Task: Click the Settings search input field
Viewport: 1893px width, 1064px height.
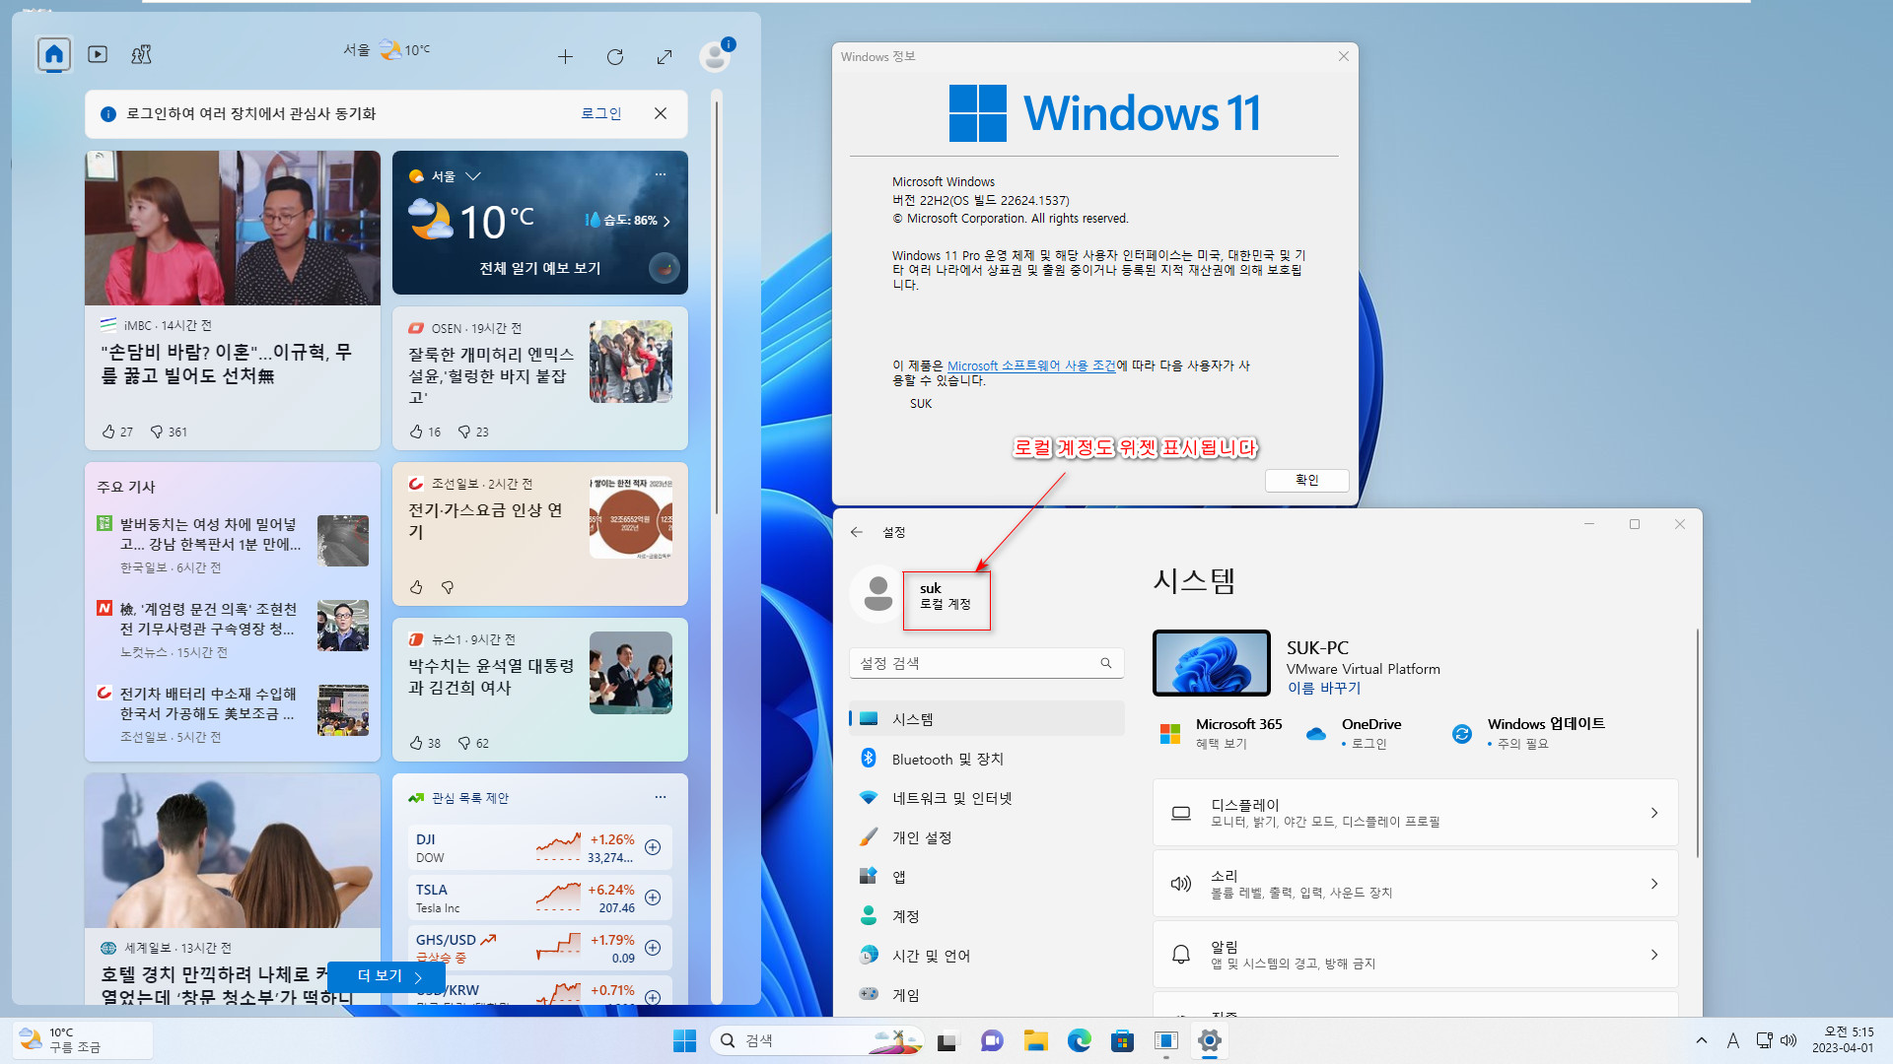Action: click(986, 663)
